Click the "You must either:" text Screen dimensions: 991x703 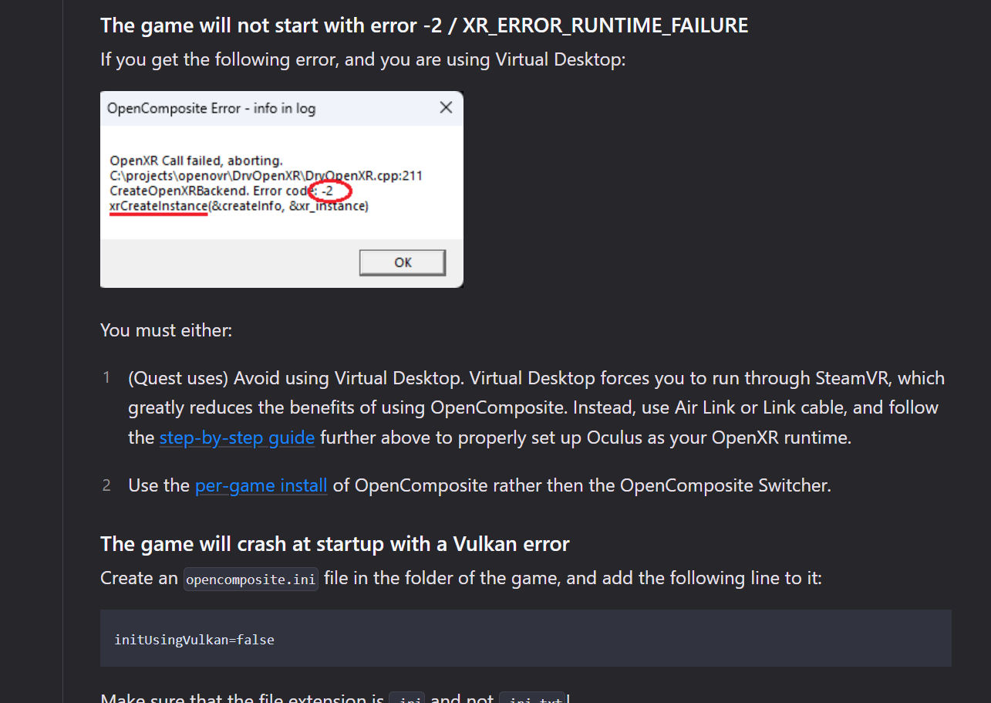(166, 331)
